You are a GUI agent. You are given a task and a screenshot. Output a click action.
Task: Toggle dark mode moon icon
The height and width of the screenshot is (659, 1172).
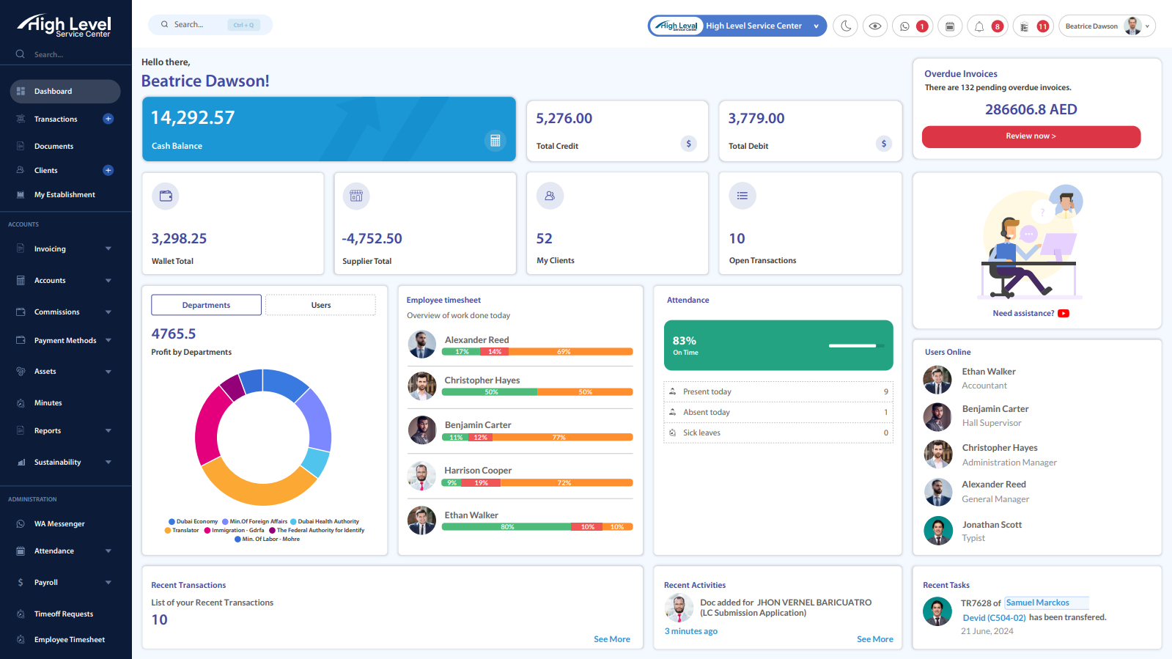point(845,26)
